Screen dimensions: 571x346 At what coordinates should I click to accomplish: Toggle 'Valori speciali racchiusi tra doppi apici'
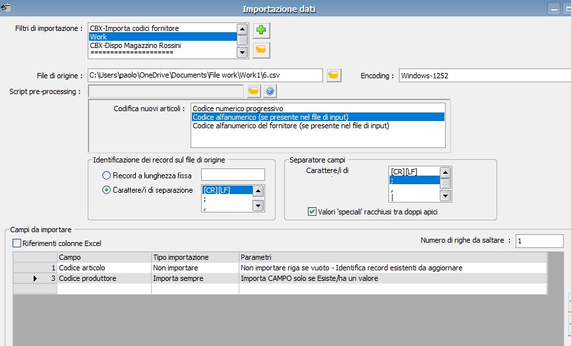pyautogui.click(x=312, y=212)
